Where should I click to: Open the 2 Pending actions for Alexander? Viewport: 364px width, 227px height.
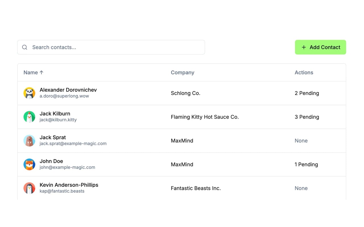(307, 93)
